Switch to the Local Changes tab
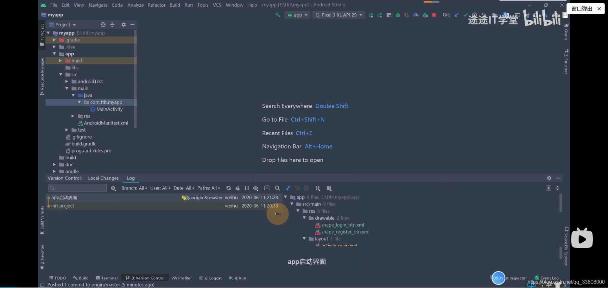 pyautogui.click(x=103, y=178)
